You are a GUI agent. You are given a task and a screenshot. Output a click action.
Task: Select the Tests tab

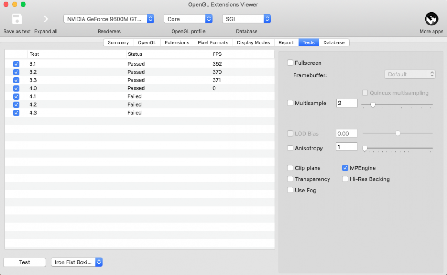pyautogui.click(x=309, y=42)
